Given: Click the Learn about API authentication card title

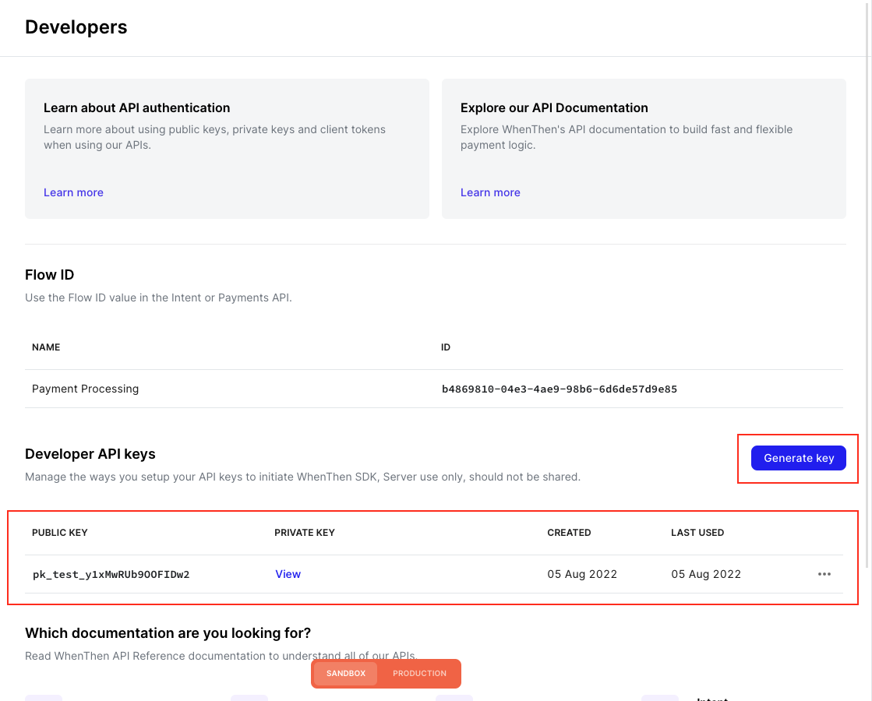Looking at the screenshot, I should coord(136,107).
